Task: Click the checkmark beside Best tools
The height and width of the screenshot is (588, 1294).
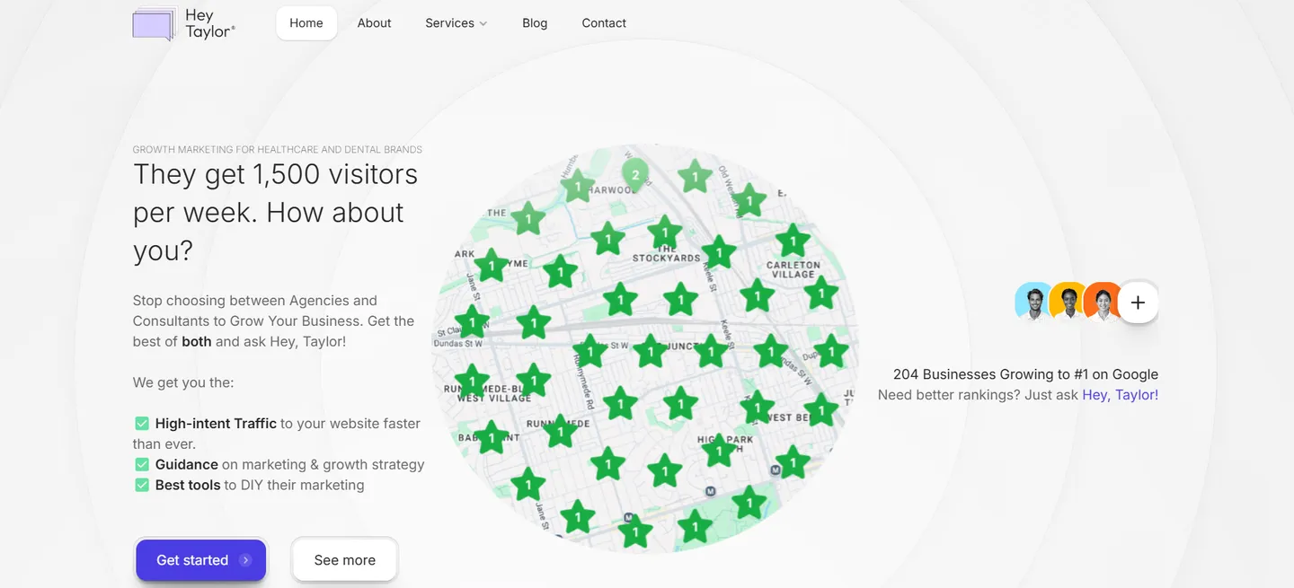Action: [141, 485]
